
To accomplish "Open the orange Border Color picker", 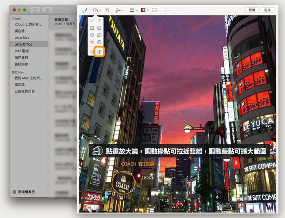I will click(x=145, y=10).
